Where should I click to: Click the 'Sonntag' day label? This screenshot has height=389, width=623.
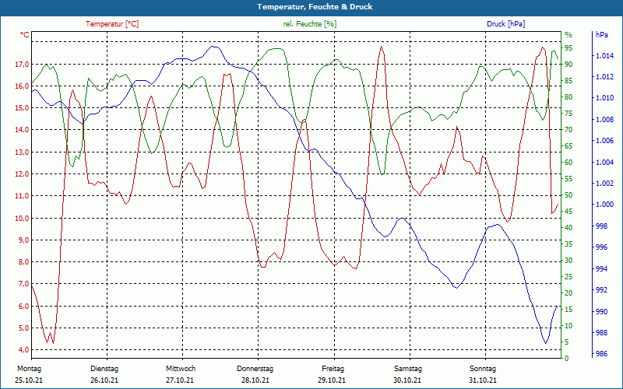tap(483, 369)
